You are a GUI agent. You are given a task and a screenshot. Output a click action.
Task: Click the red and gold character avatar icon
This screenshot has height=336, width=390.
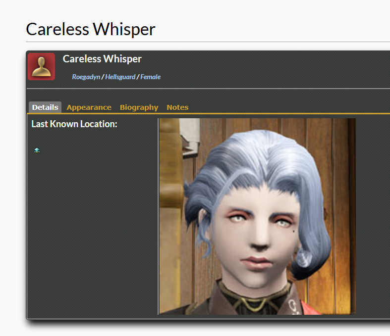tap(41, 66)
